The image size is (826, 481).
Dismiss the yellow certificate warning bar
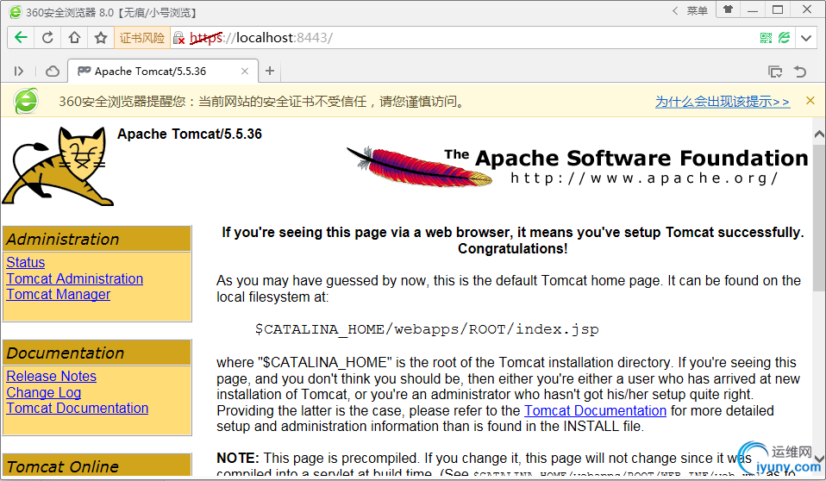pyautogui.click(x=810, y=101)
